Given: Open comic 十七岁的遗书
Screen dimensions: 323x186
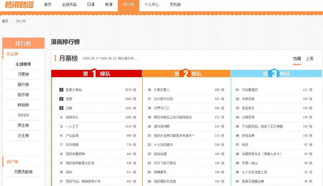Looking at the screenshot, I should (x=163, y=145).
